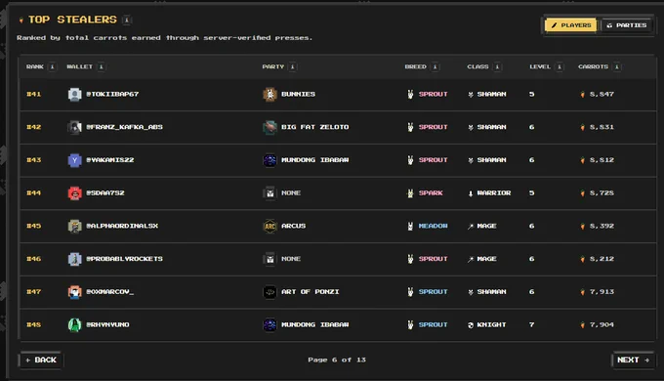Click the ARCUS party name

(294, 226)
